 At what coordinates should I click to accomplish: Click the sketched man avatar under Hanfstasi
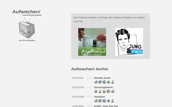113,101
